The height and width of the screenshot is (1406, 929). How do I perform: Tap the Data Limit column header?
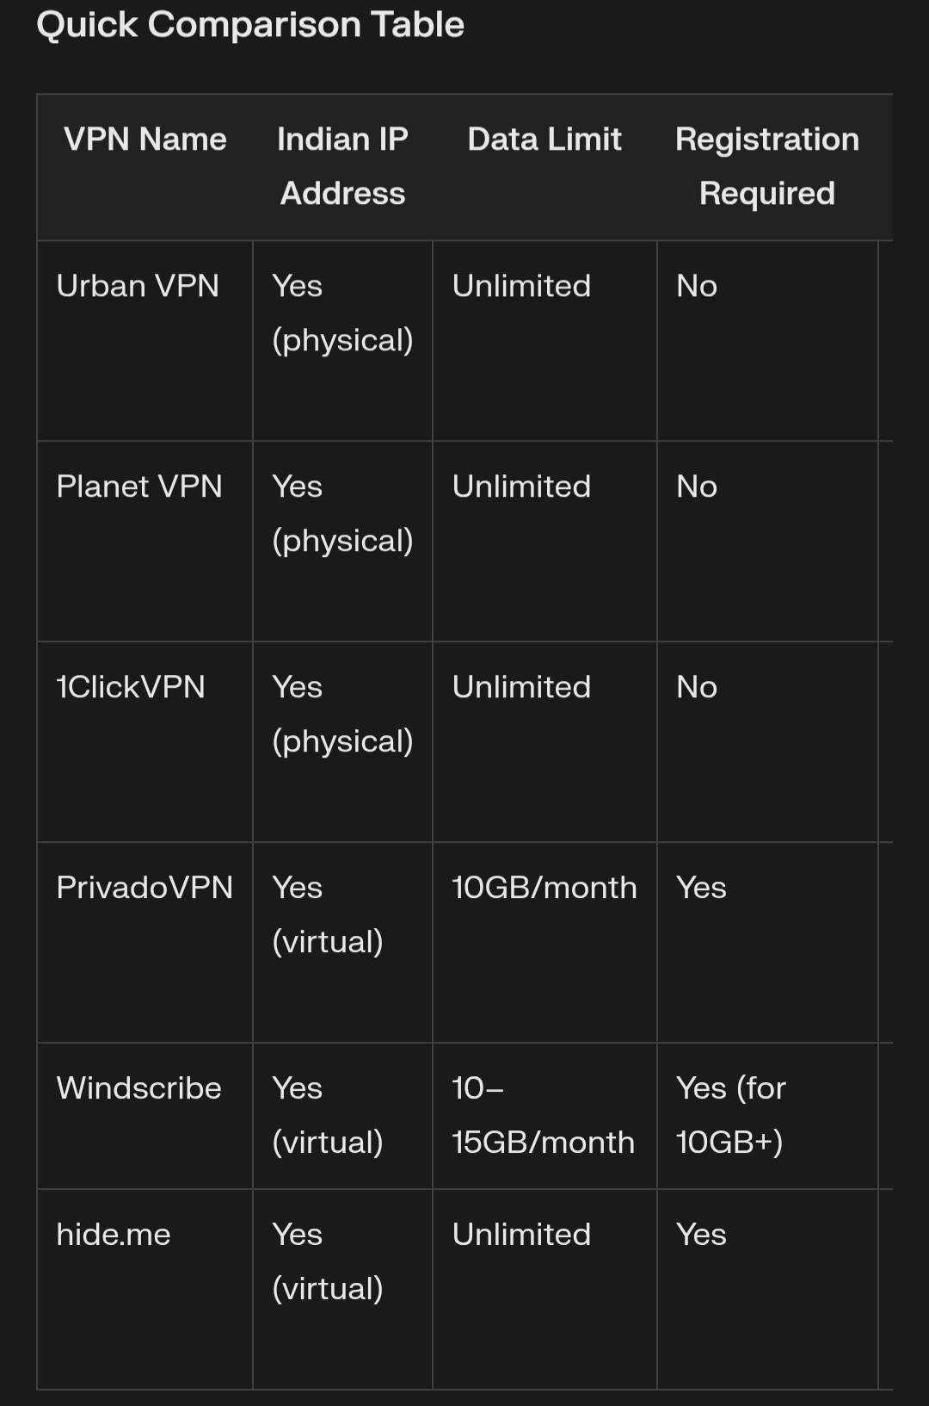point(544,139)
